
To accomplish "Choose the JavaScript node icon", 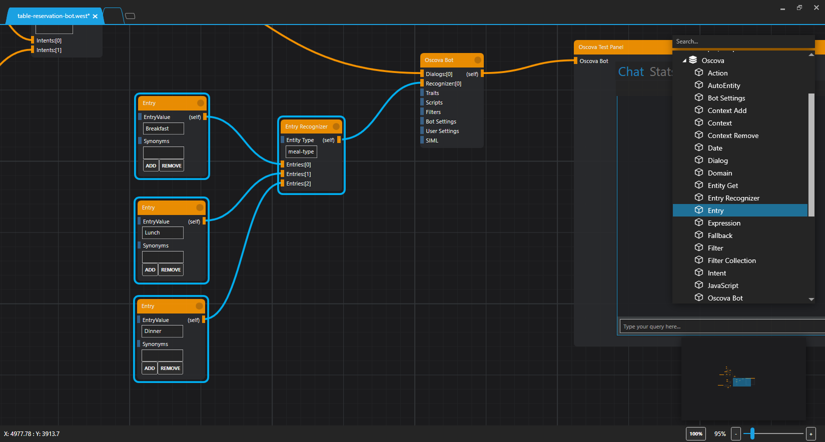I will (699, 285).
